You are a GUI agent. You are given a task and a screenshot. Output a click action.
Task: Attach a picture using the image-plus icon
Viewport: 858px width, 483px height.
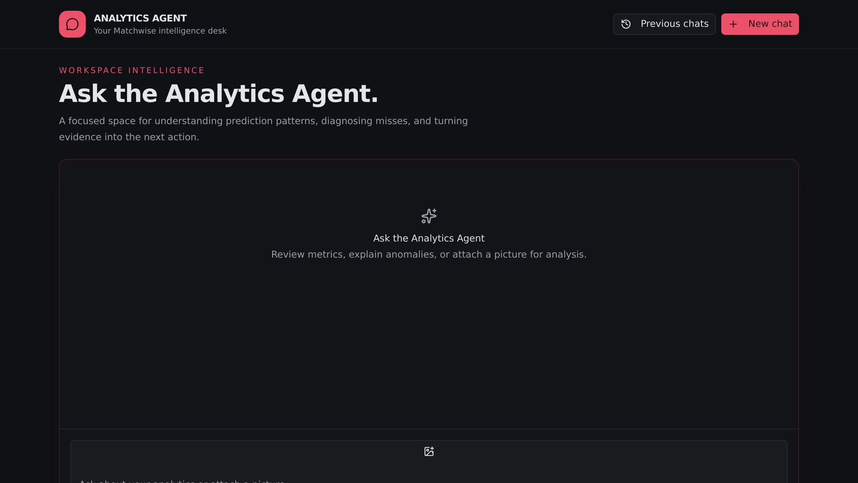(429, 451)
